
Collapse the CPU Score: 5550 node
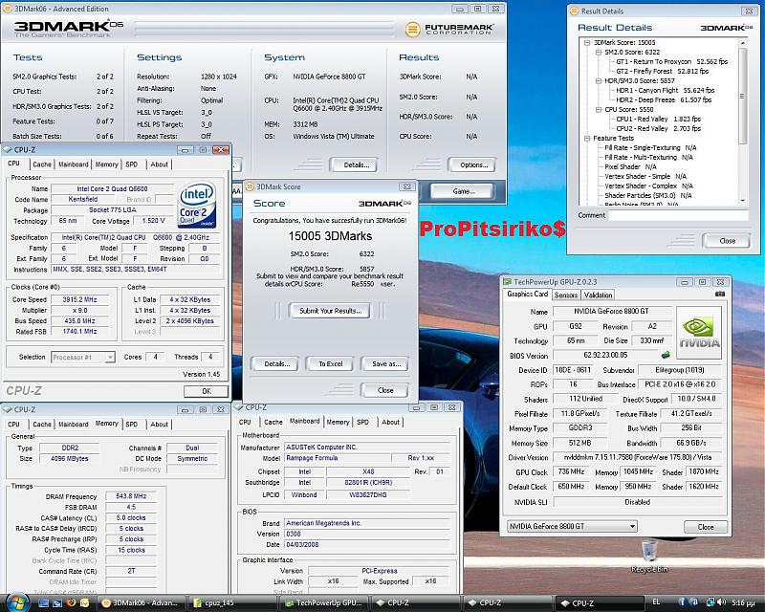click(599, 110)
